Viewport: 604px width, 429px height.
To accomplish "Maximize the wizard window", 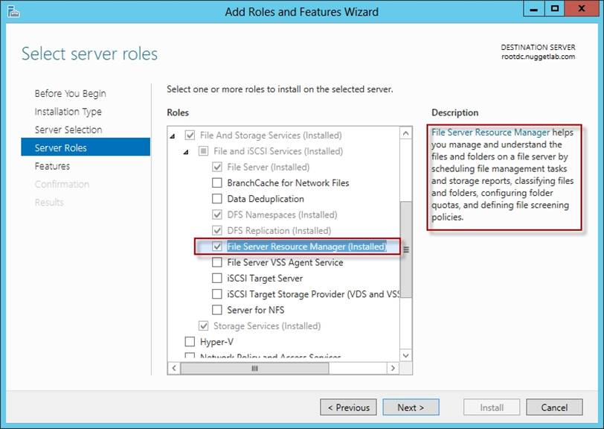I will 554,8.
